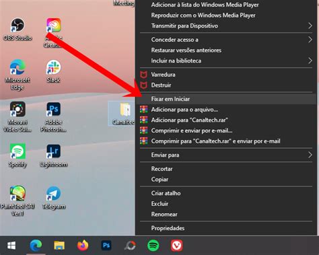Click the McAfee icon beside Varredura
This screenshot has height=255, width=319.
click(143, 75)
